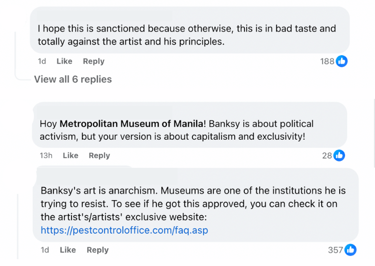
Task: Reply to the bad taste comment
Action: [x=94, y=61]
